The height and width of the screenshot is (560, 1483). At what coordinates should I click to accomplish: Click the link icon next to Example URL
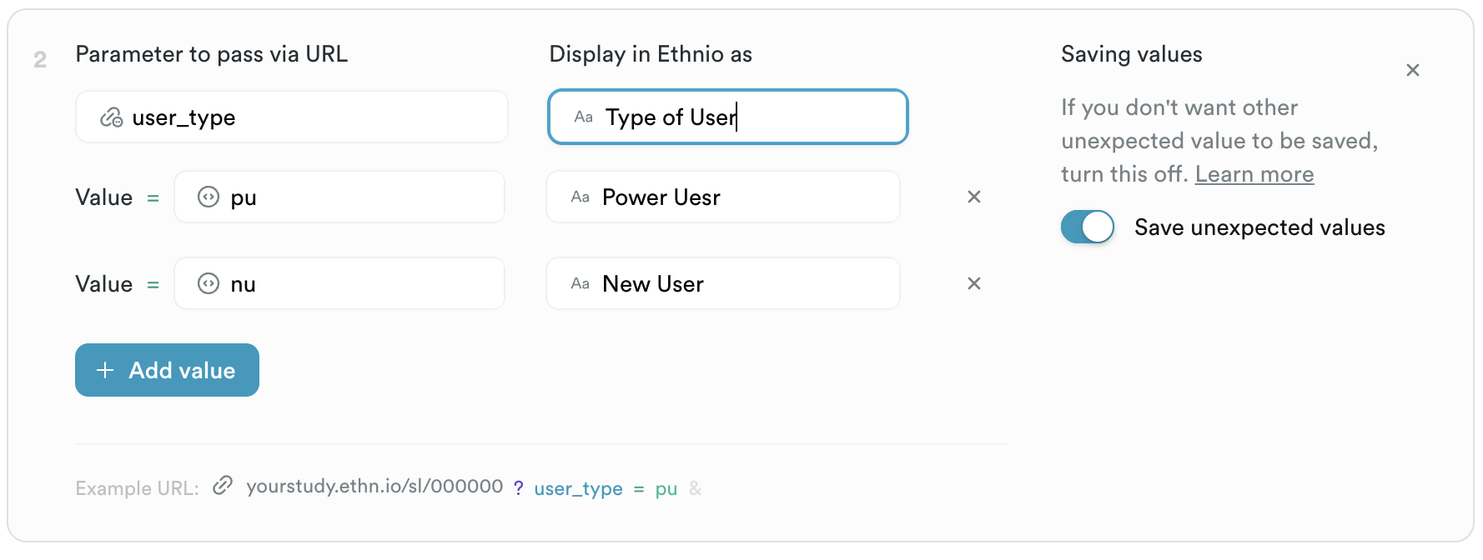click(222, 486)
